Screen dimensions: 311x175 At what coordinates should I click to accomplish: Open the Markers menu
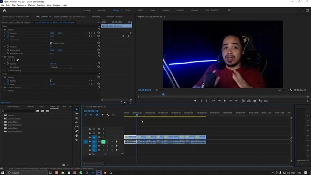pos(31,5)
